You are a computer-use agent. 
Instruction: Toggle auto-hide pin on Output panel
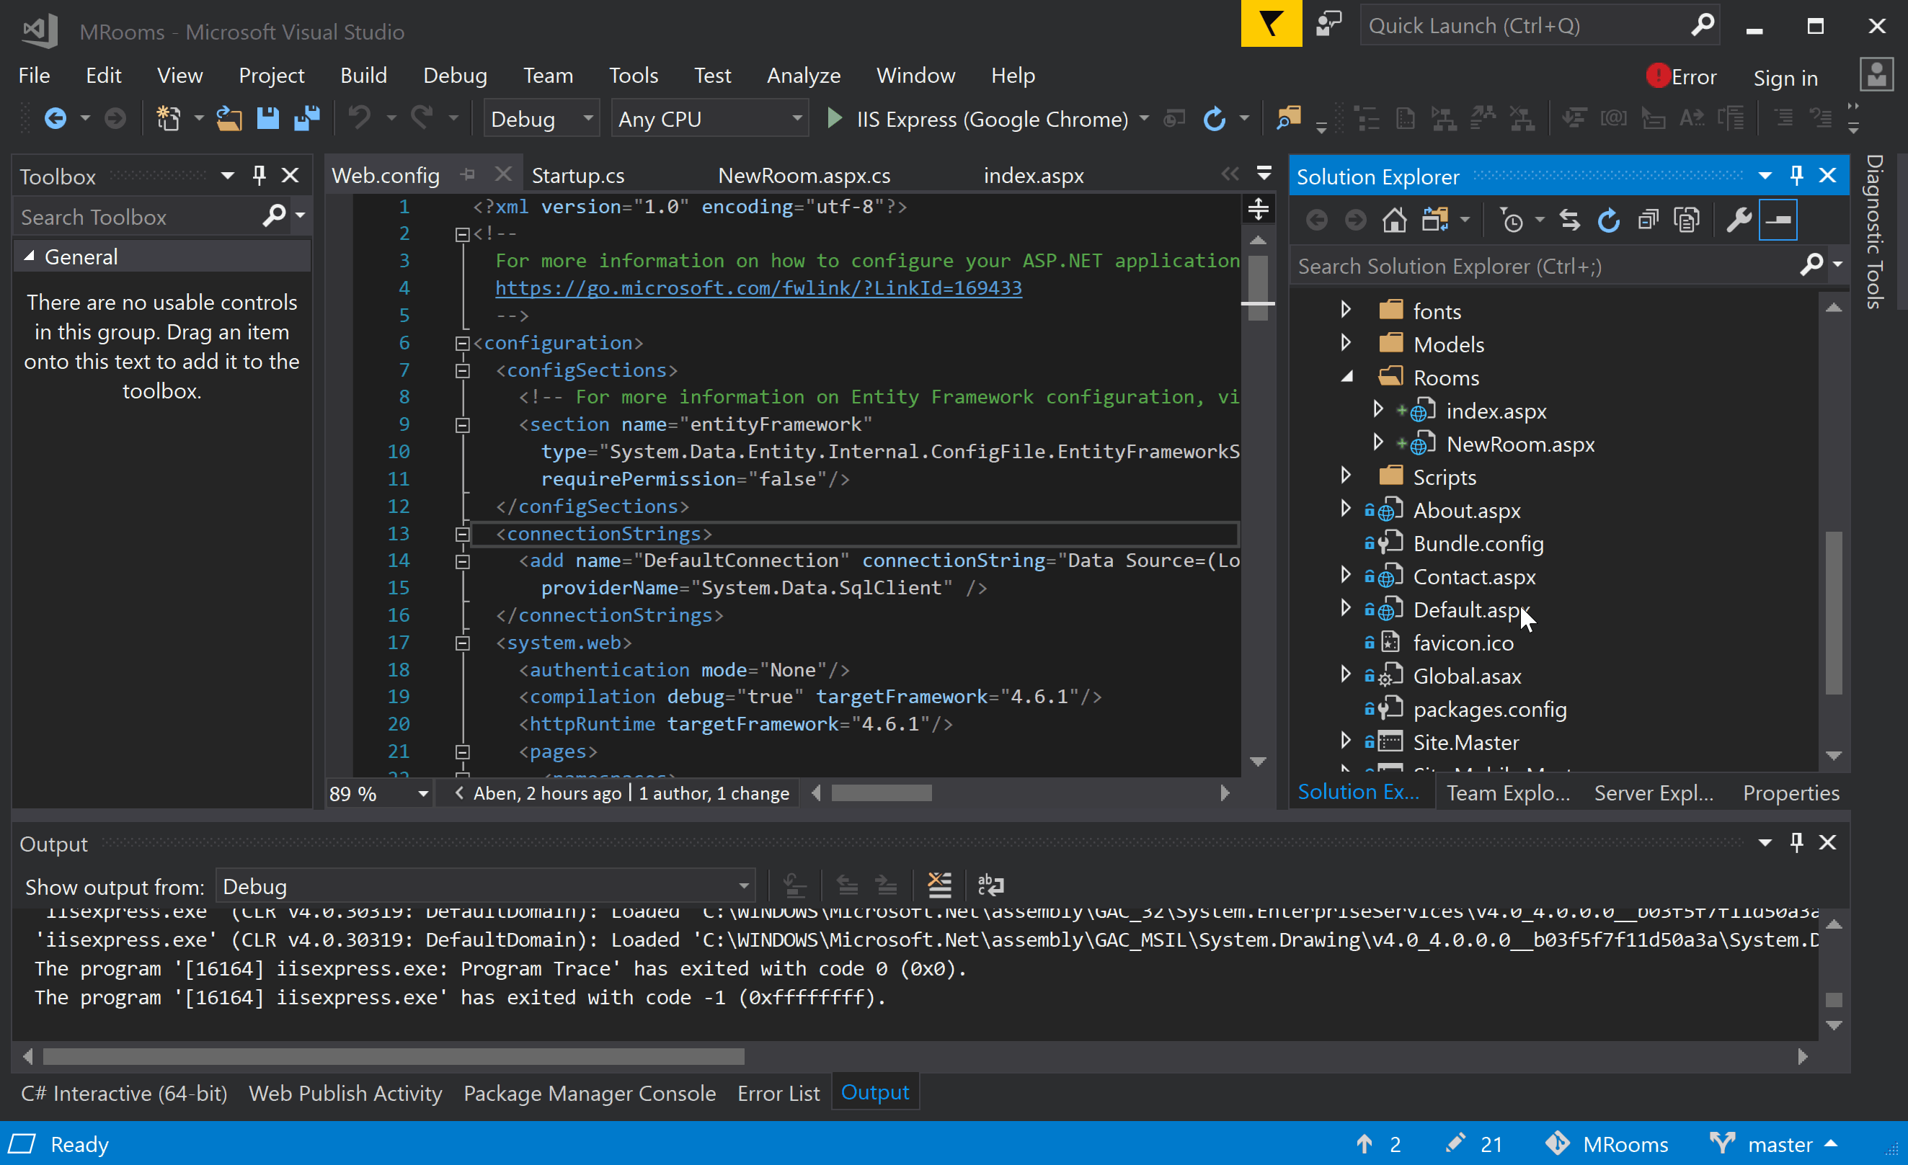(1796, 842)
